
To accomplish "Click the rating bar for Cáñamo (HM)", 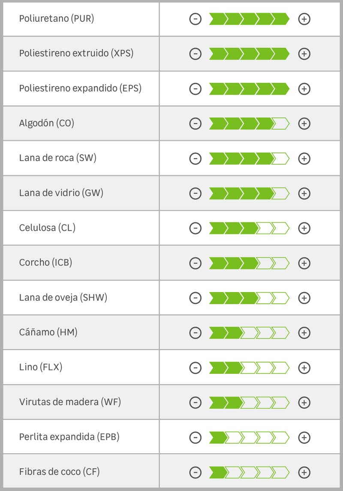I will tap(249, 332).
